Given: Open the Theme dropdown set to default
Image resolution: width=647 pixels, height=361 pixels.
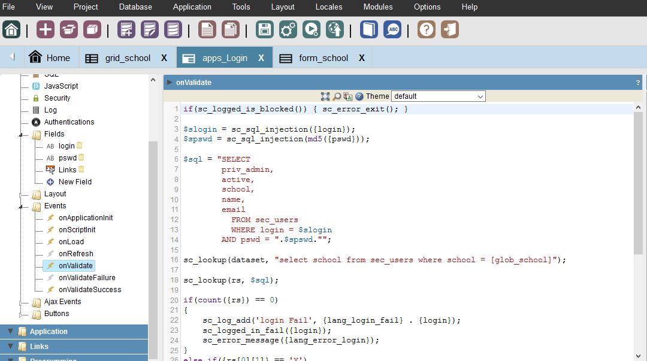Looking at the screenshot, I should [438, 96].
